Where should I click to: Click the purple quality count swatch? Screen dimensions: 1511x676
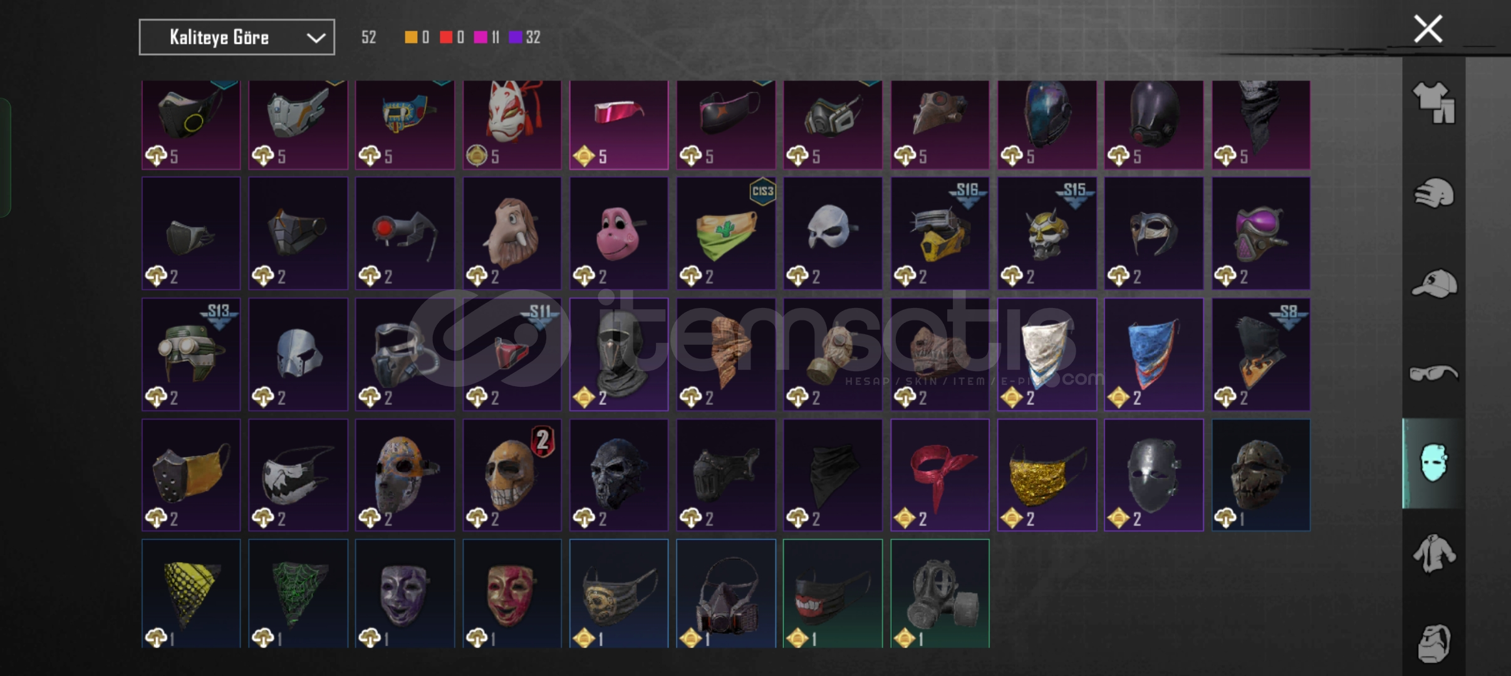(x=516, y=37)
